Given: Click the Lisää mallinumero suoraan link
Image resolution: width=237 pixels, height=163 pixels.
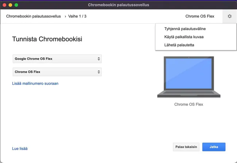Looking at the screenshot, I should click(x=35, y=83).
